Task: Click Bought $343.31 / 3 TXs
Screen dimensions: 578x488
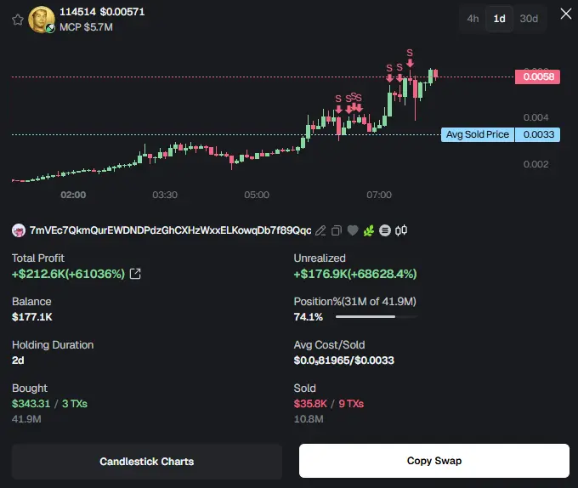Action: [x=49, y=404]
